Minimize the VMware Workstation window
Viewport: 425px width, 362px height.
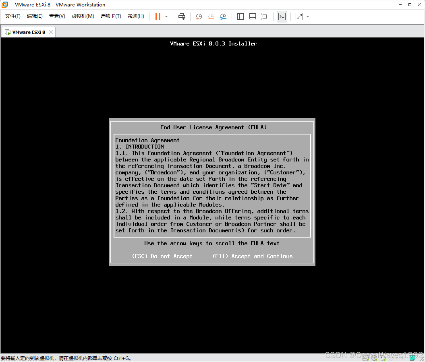tap(400, 4)
